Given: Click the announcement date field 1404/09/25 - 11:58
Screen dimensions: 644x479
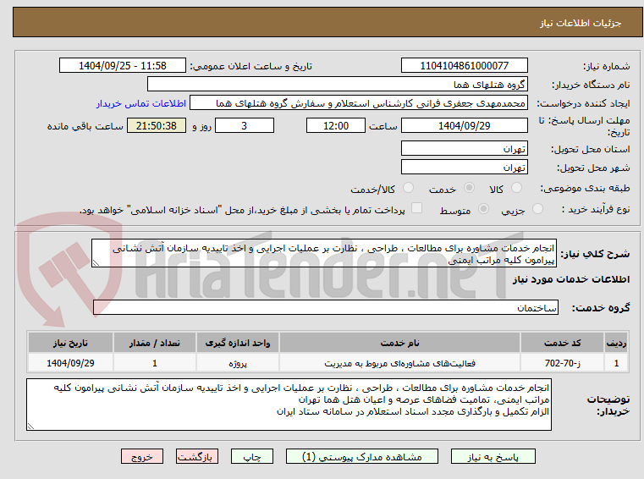Looking at the screenshot, I should pos(123,65).
